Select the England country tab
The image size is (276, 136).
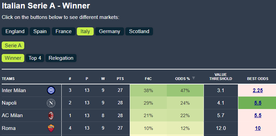click(15, 31)
